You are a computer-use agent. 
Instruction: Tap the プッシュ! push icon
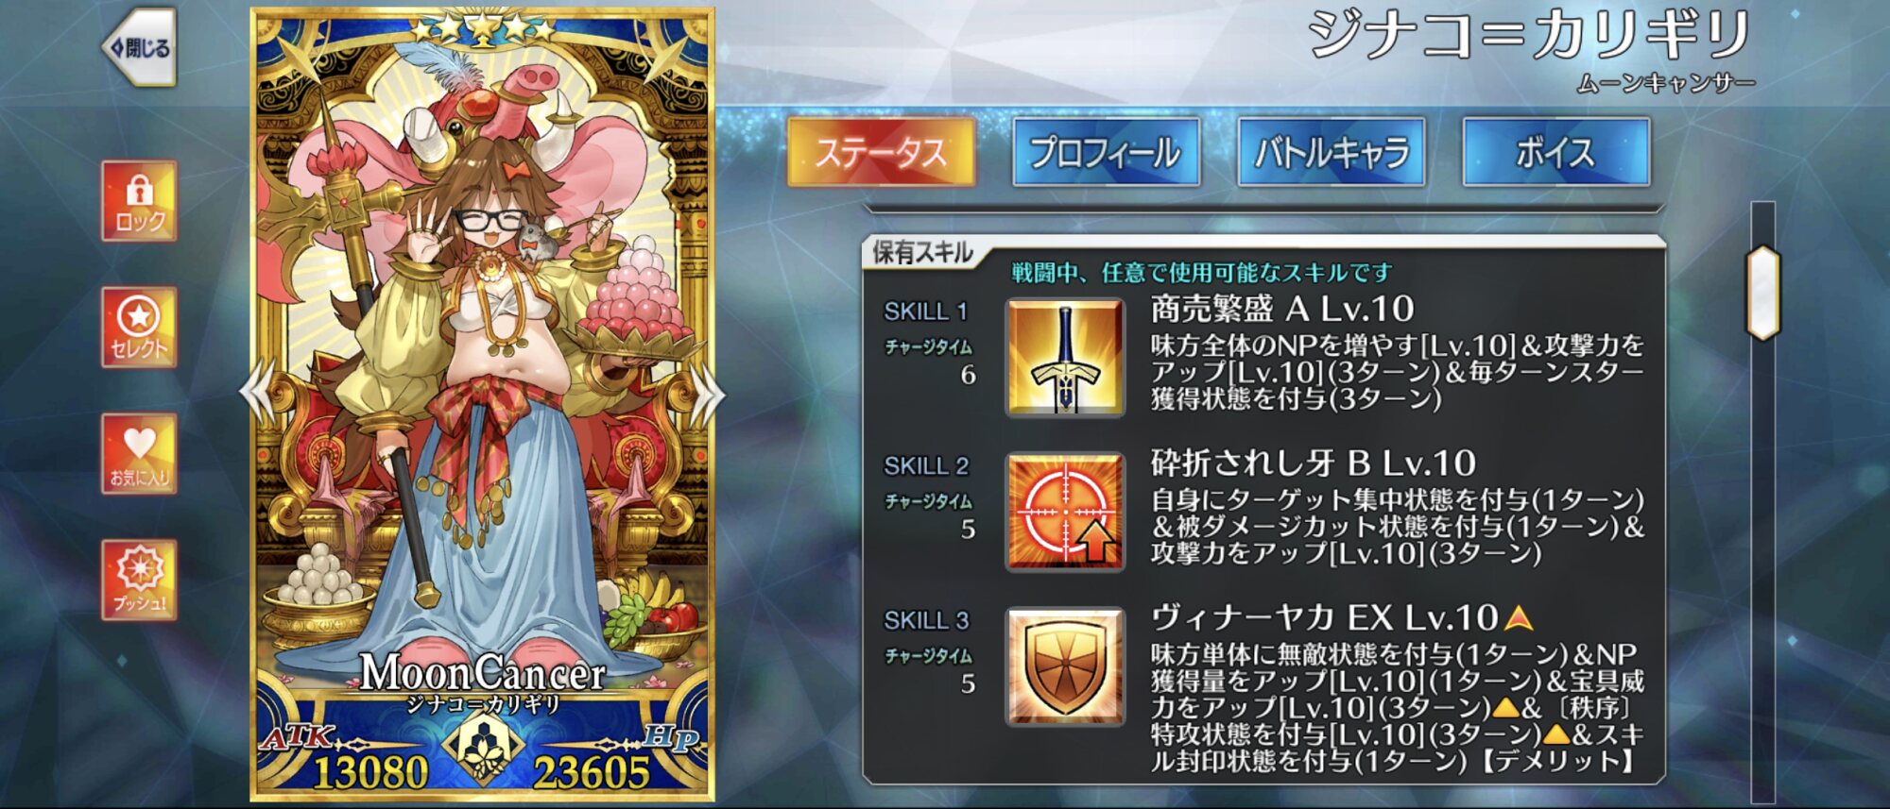[140, 581]
